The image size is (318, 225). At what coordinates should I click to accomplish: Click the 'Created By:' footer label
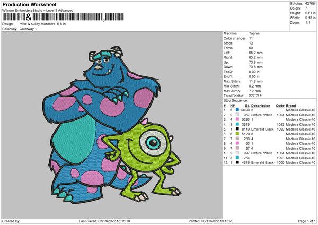pyautogui.click(x=11, y=221)
